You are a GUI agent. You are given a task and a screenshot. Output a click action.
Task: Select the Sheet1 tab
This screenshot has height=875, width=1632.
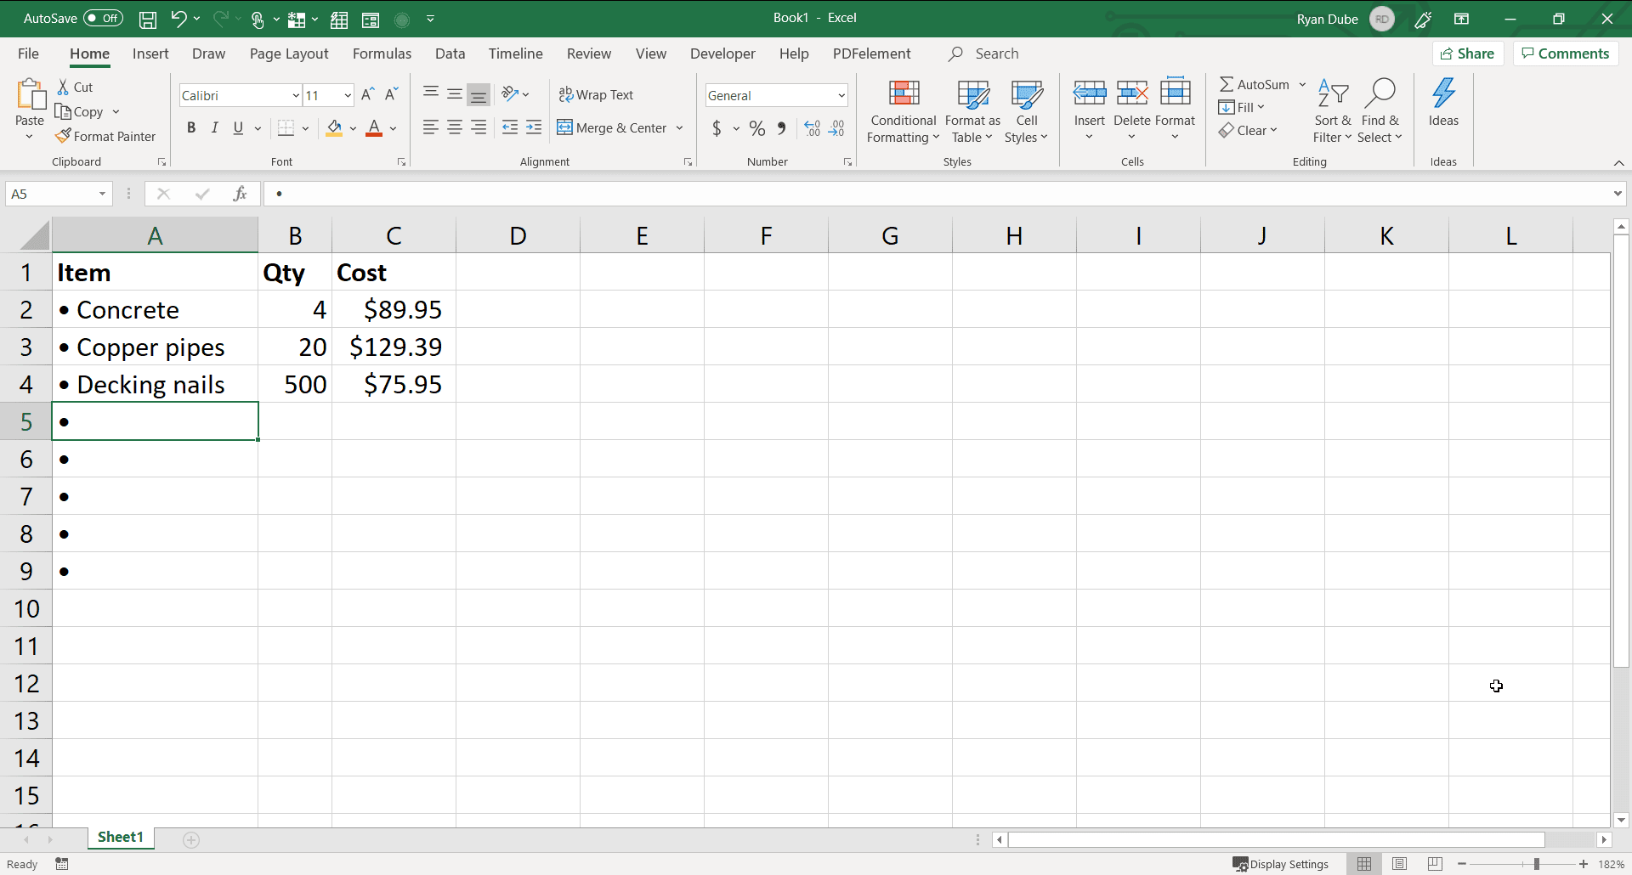click(121, 838)
